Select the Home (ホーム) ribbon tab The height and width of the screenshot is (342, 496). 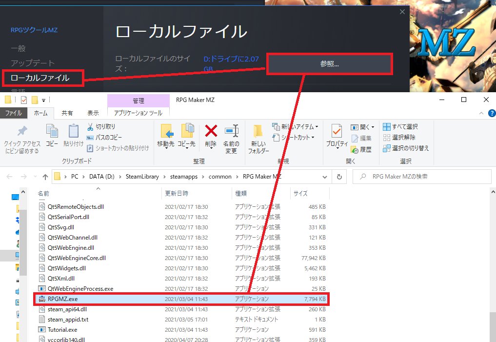41,113
